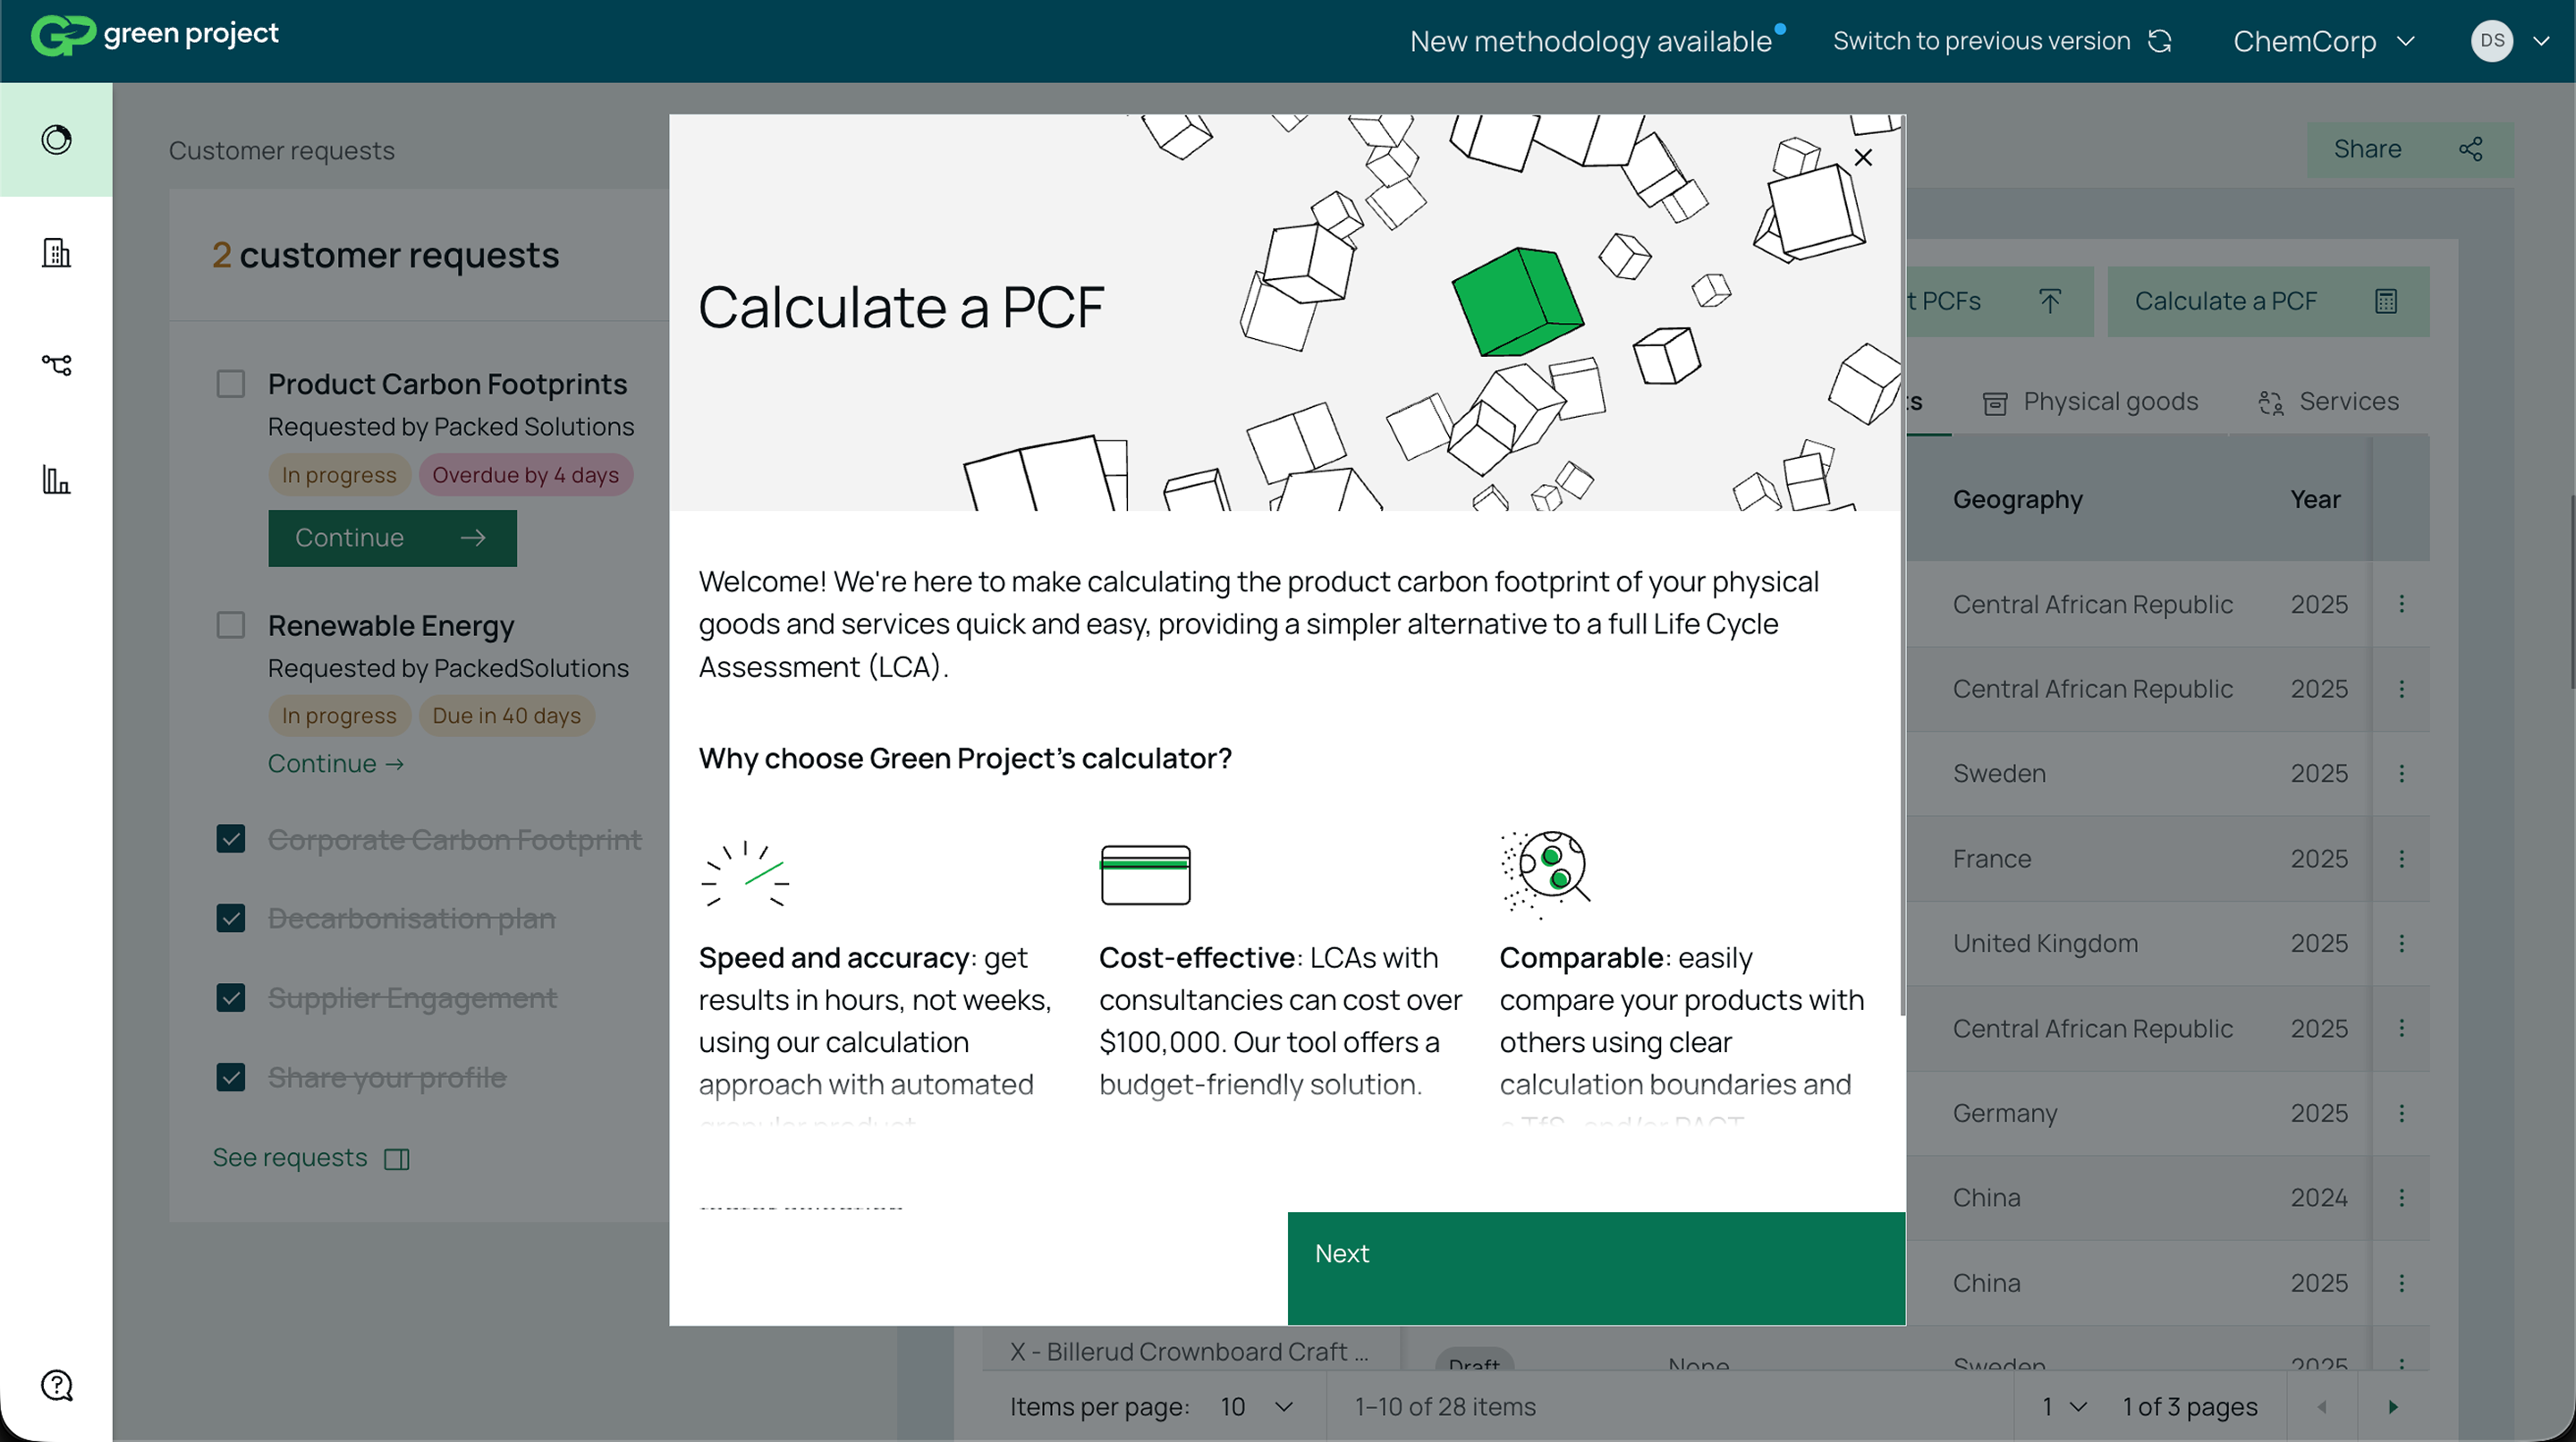The width and height of the screenshot is (2576, 1442).
Task: Open the dashboard overview sidebar icon
Action: pyautogui.click(x=56, y=139)
